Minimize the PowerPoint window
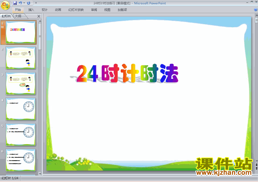 pos(247,2)
